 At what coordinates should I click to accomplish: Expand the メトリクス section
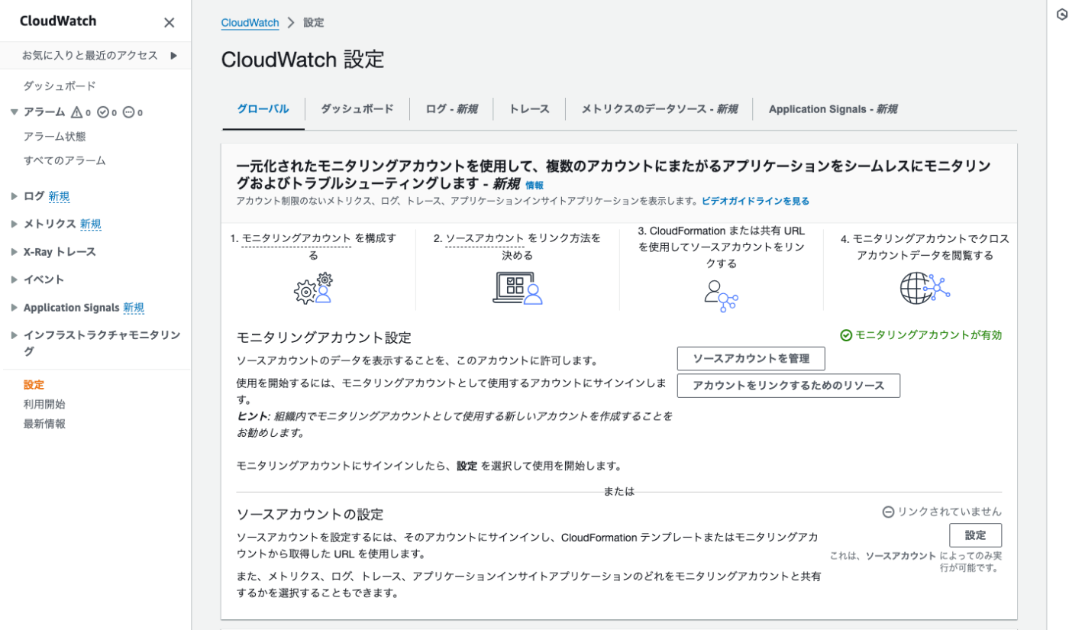[14, 224]
